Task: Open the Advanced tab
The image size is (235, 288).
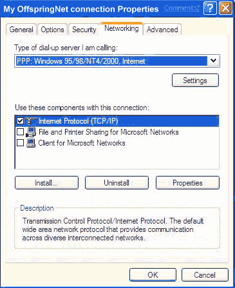Action: coord(162,30)
